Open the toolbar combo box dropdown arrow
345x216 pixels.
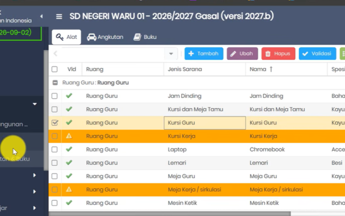(x=171, y=53)
